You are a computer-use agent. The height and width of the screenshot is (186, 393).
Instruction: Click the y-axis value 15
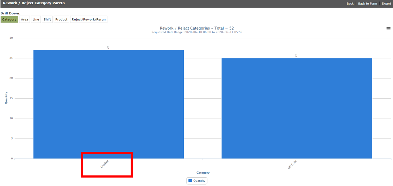pos(11,98)
